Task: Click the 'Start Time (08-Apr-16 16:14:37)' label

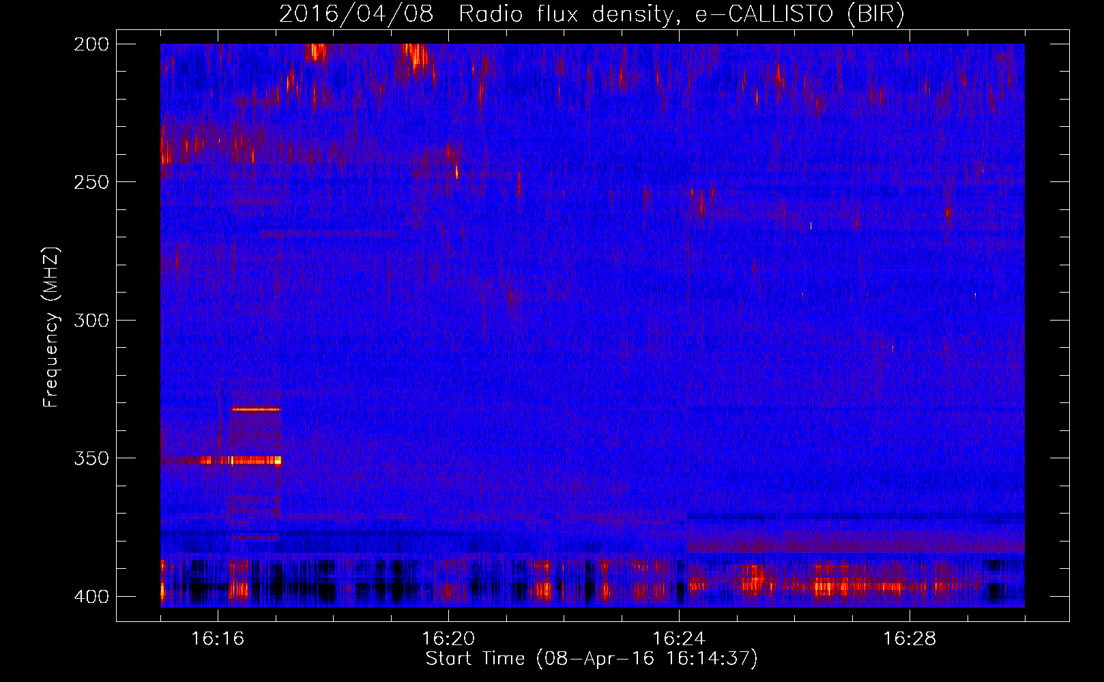Action: (592, 658)
